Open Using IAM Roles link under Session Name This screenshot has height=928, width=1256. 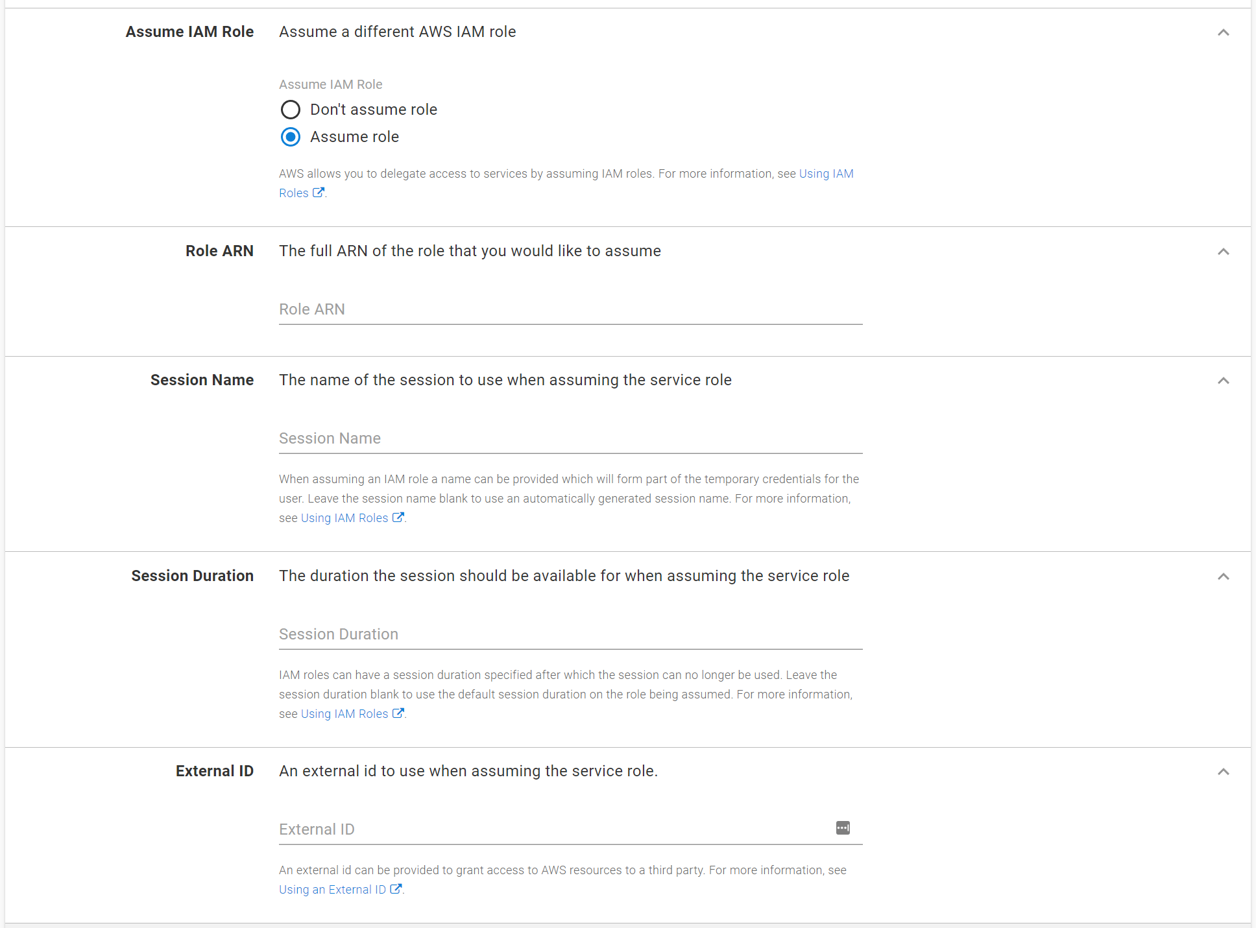(344, 518)
